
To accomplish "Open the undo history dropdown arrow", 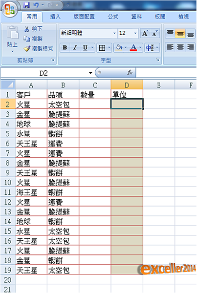I will pos(43,5).
